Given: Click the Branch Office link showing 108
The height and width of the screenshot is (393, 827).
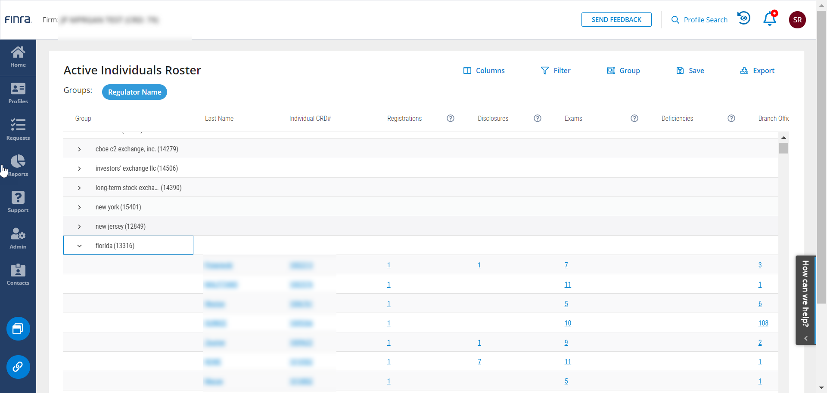Looking at the screenshot, I should coord(763,323).
